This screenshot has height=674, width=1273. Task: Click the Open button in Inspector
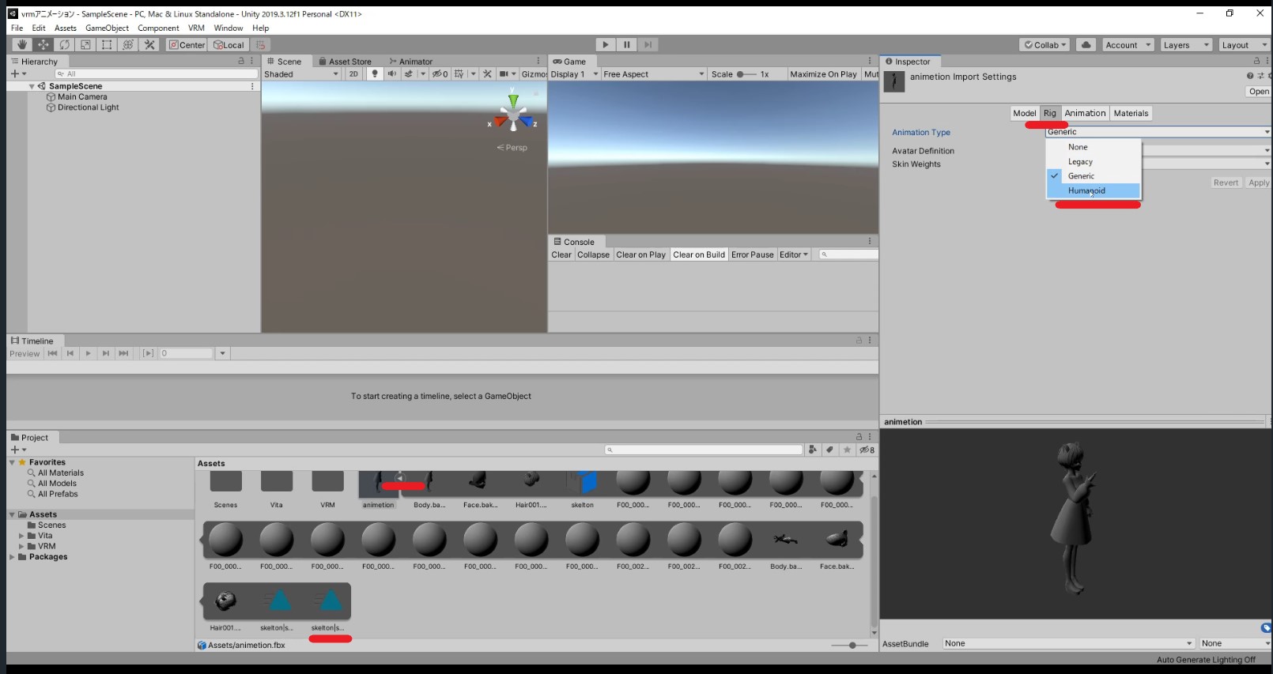[x=1259, y=92]
